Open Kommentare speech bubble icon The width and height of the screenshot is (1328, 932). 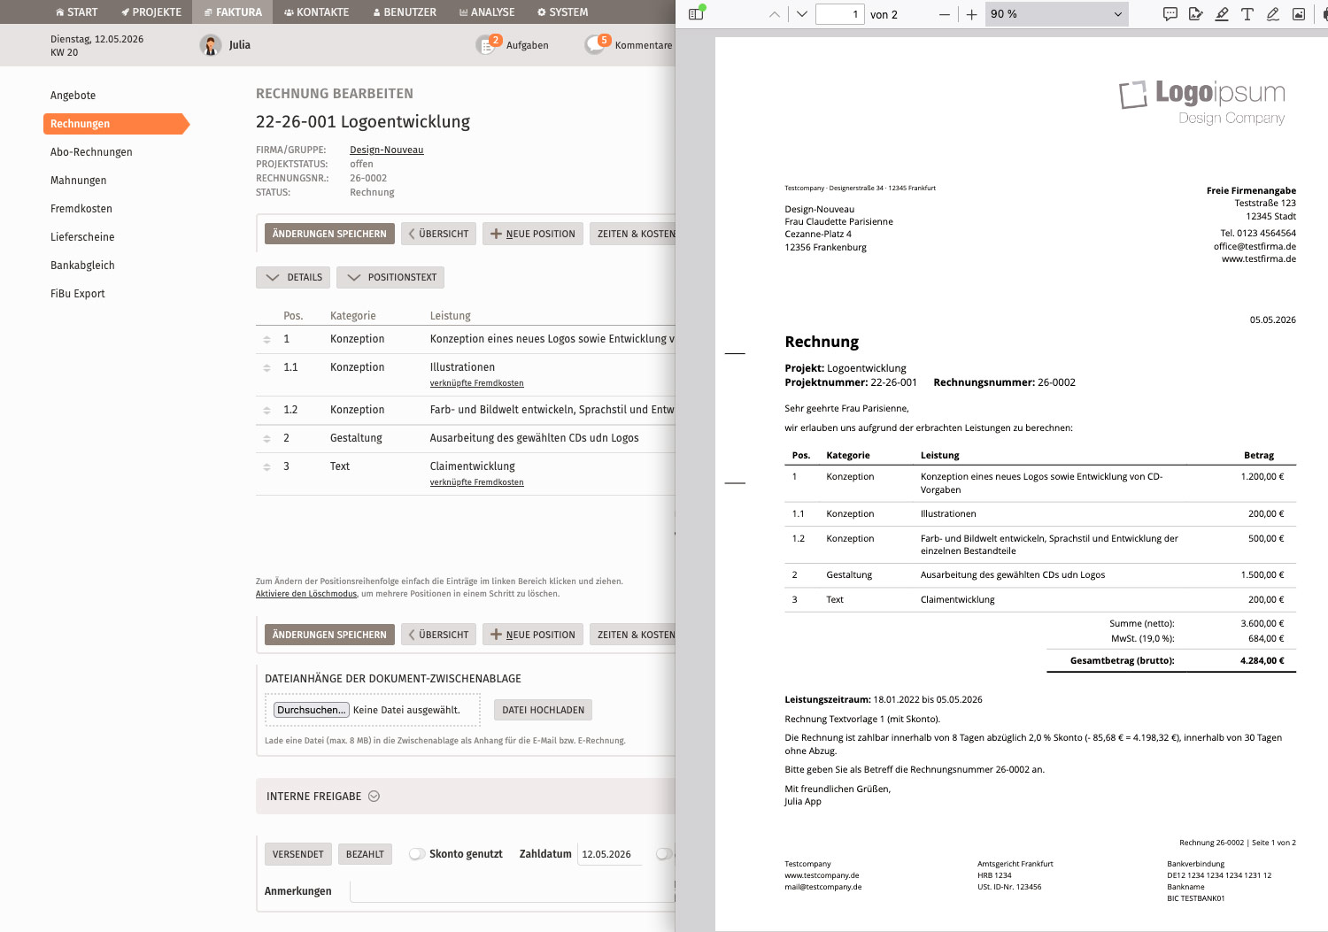click(597, 45)
